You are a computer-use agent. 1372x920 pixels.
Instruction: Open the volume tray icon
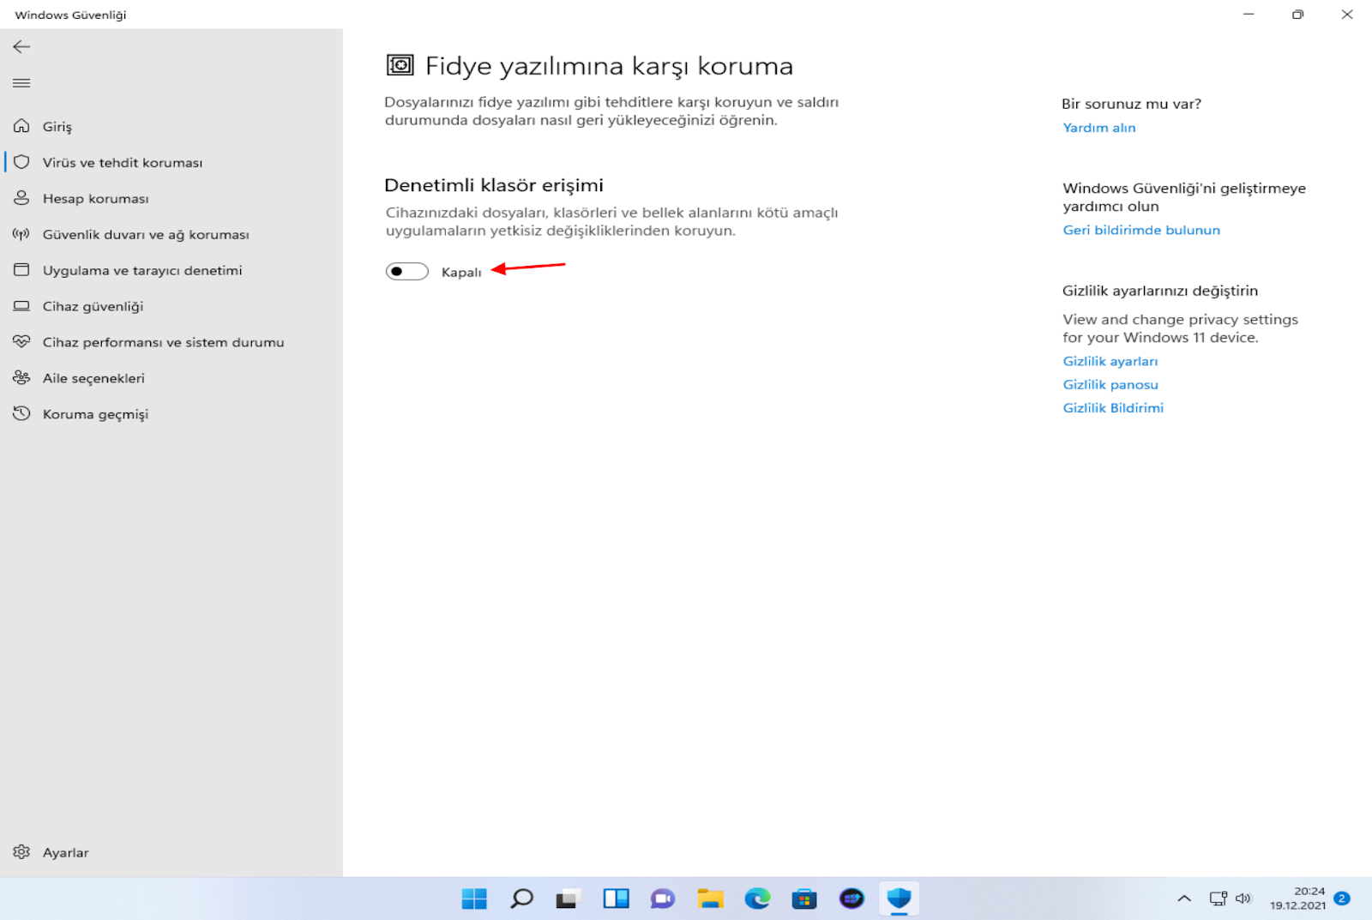pyautogui.click(x=1243, y=899)
